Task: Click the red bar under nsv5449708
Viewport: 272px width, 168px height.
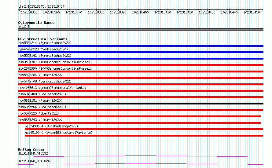Action: coord(141,84)
